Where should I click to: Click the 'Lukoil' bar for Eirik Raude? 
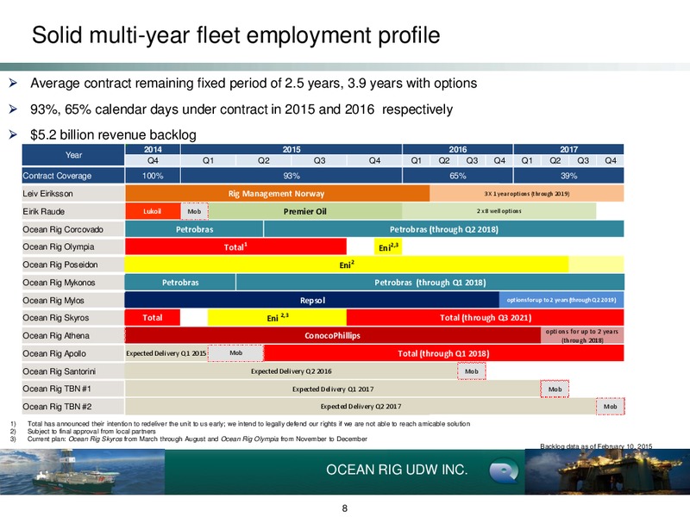click(x=153, y=211)
